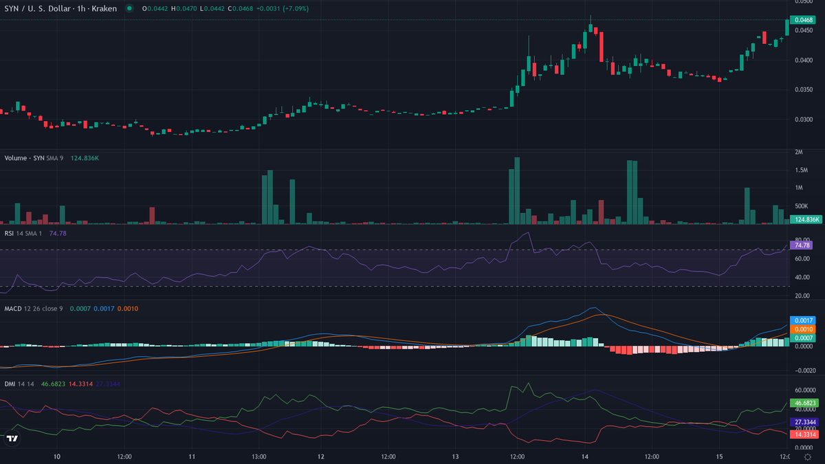Screen dimensions: 825x464
Task: Click the date label 13 on the time axis
Action: coord(455,456)
